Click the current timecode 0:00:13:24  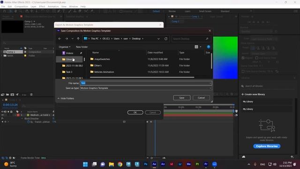click(10, 105)
